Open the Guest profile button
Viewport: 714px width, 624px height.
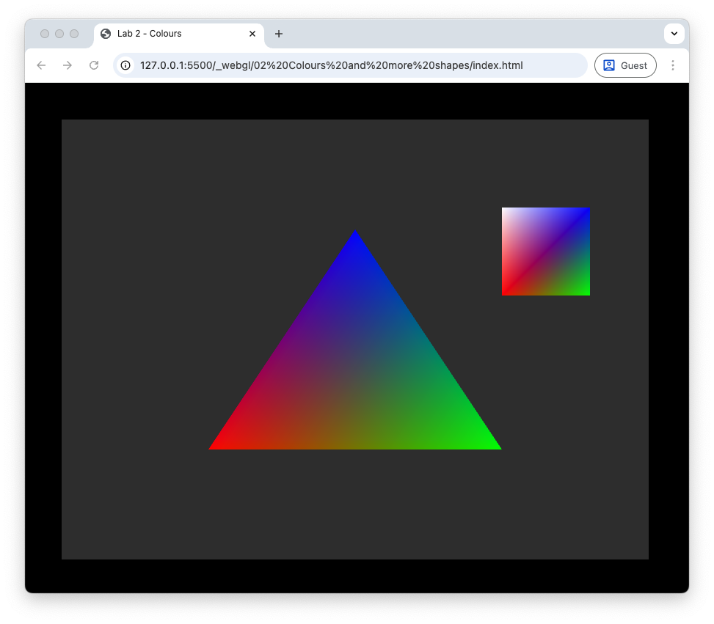click(625, 65)
